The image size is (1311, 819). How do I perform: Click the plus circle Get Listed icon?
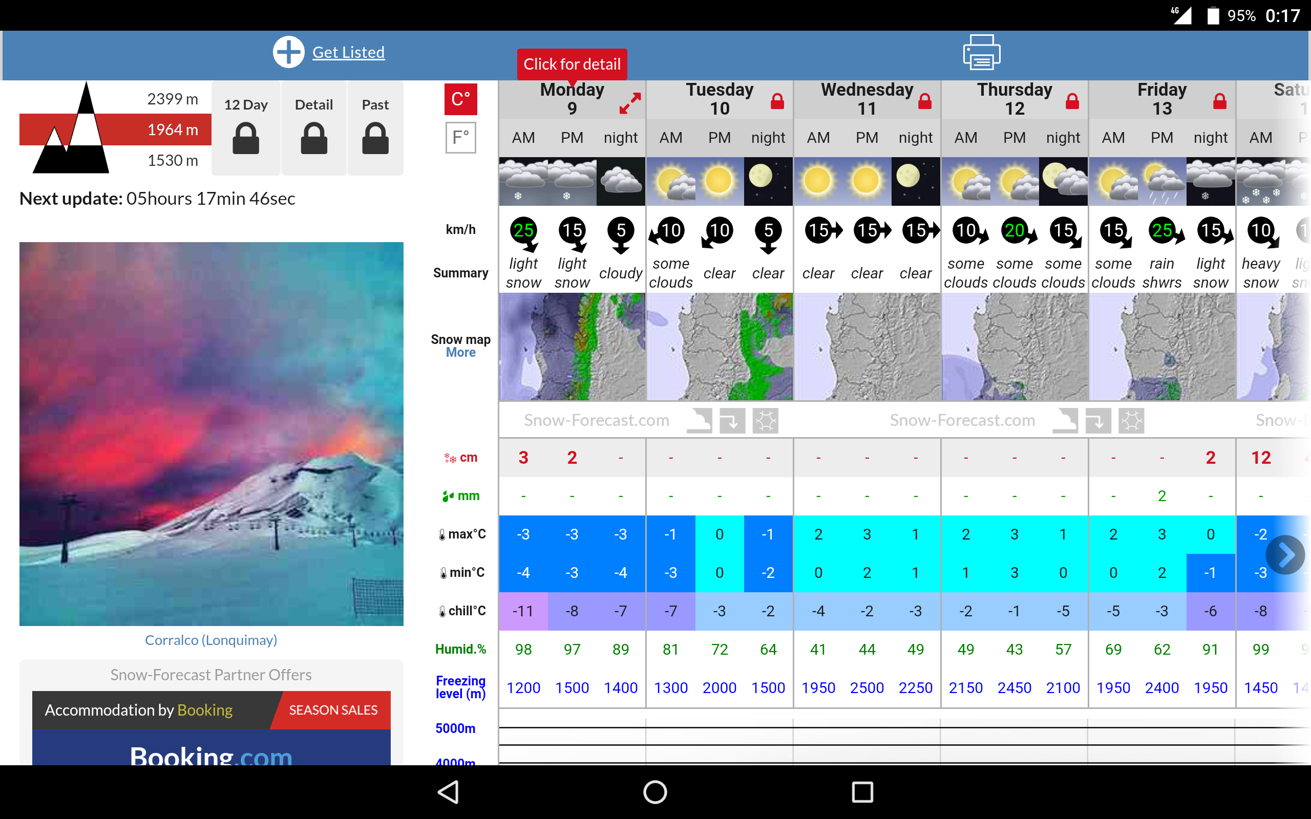(288, 52)
